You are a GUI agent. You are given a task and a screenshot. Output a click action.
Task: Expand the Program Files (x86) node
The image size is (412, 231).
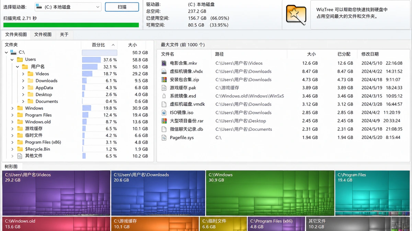12,142
